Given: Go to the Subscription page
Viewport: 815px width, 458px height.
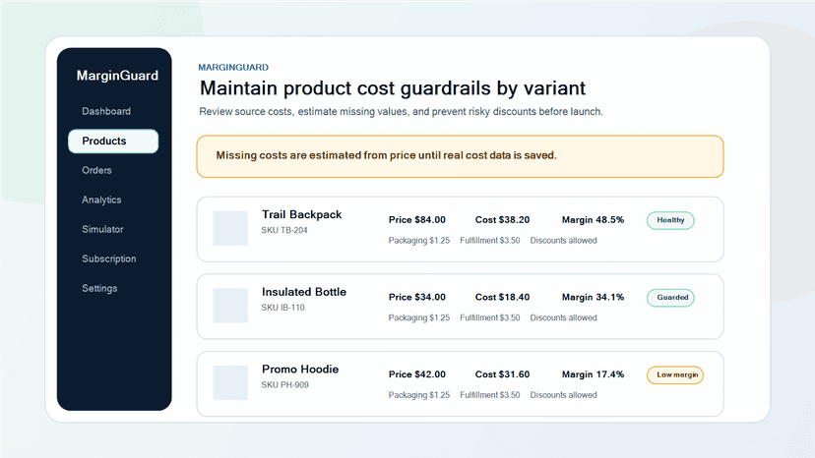Looking at the screenshot, I should coord(108,258).
